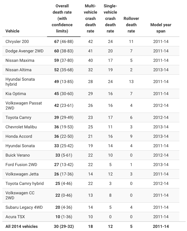
Task: Select Kia Optima overall death rate value
Action: point(64,93)
